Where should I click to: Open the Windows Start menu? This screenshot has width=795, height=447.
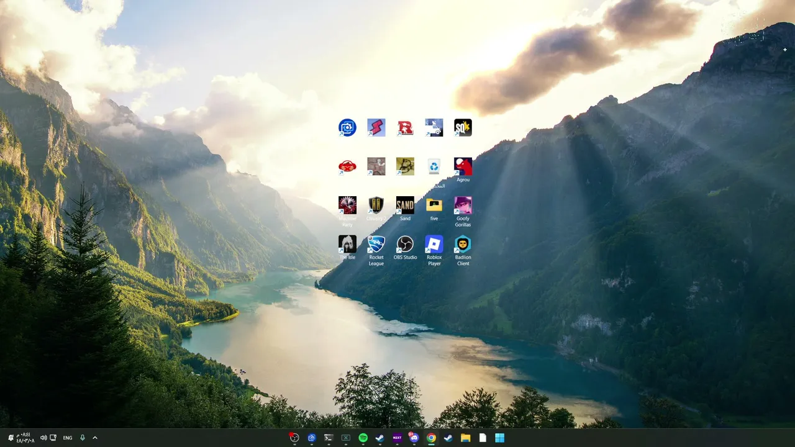pos(499,438)
